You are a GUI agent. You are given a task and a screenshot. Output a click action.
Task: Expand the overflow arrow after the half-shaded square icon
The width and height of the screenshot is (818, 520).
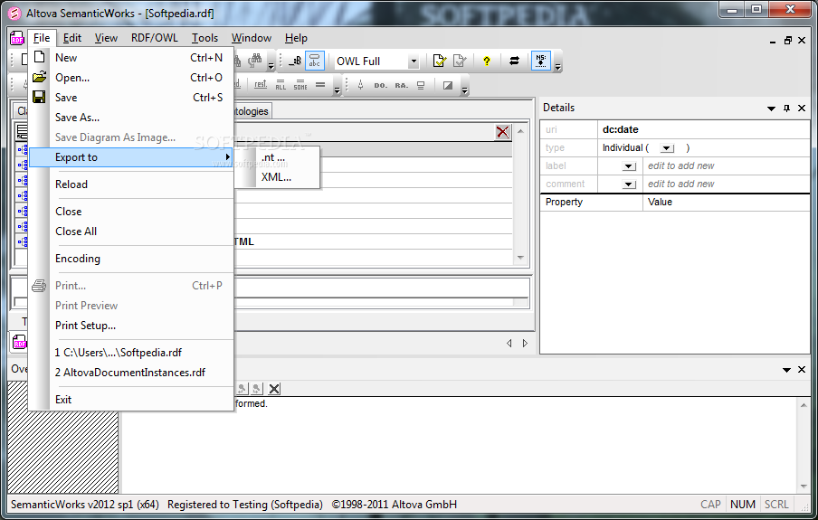465,90
